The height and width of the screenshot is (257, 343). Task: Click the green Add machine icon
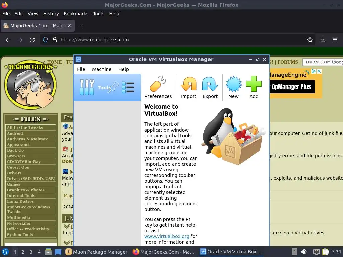click(x=254, y=87)
